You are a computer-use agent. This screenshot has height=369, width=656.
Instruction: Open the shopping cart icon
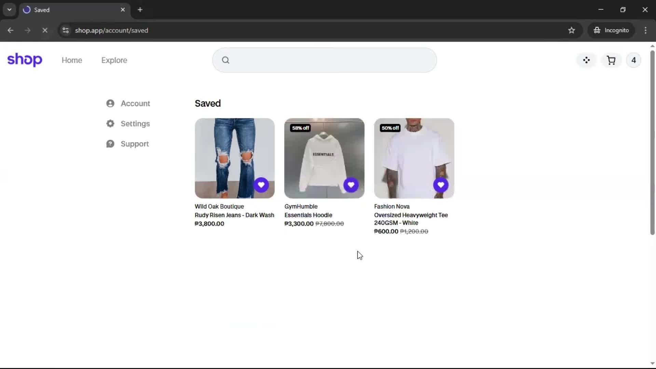pos(611,60)
